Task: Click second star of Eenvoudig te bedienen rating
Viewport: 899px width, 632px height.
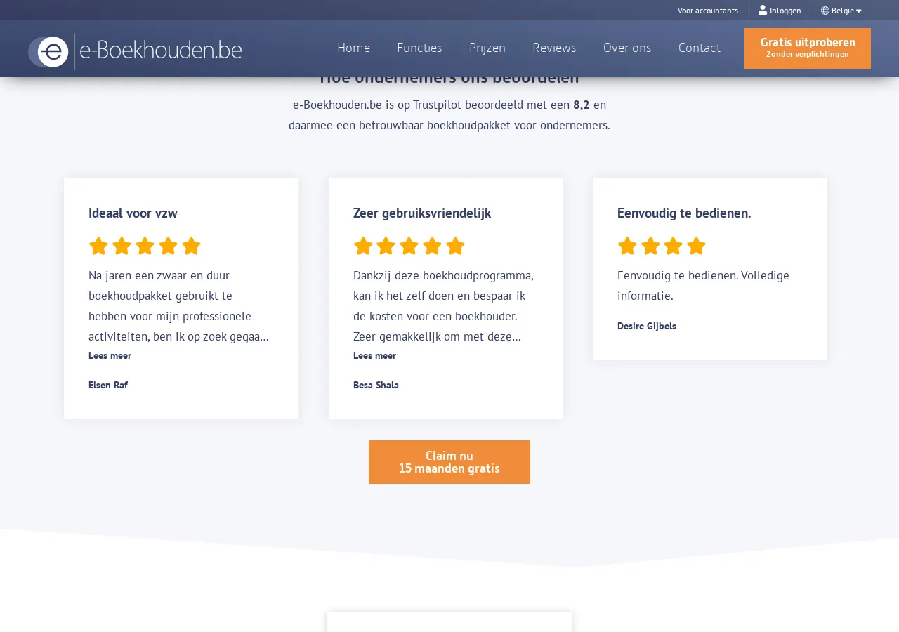Action: tap(650, 246)
